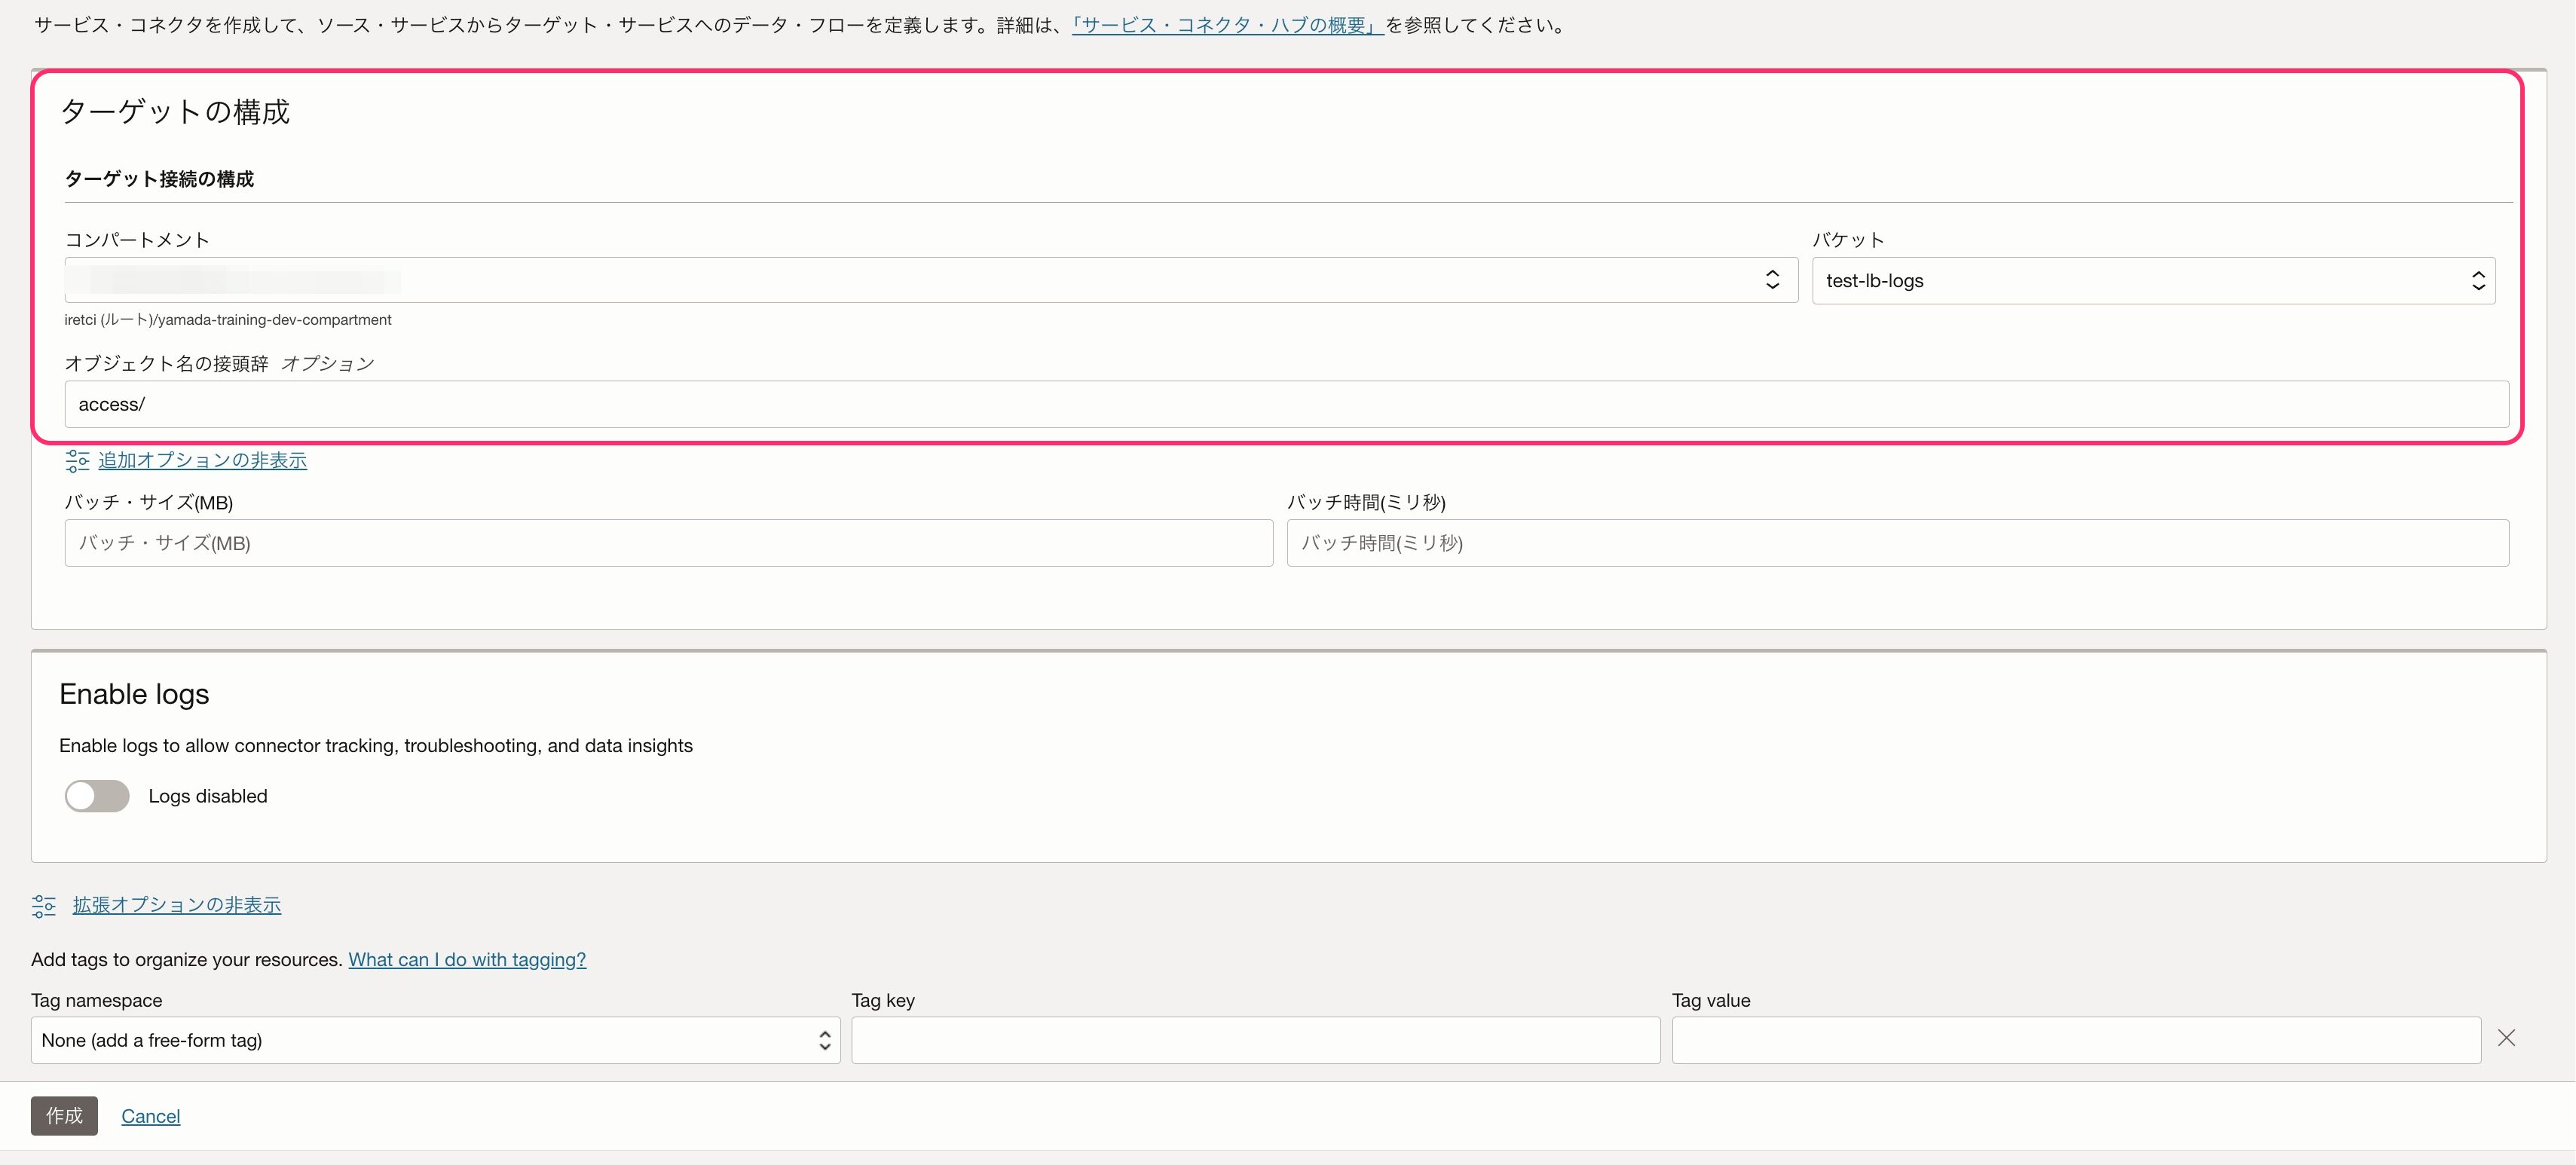Click the Tag namespace selector arrows
Image resolution: width=2576 pixels, height=1165 pixels.
tap(824, 1041)
